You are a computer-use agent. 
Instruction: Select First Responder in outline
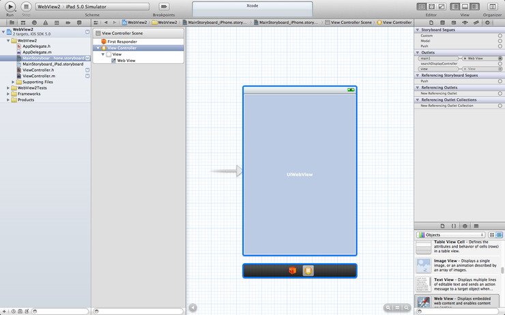click(122, 42)
